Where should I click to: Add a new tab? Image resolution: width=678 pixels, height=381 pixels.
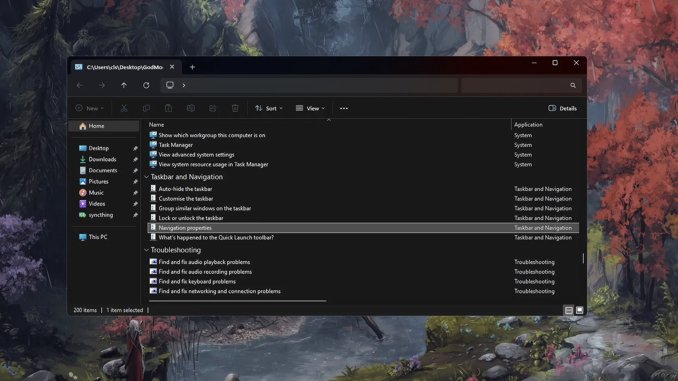click(193, 67)
